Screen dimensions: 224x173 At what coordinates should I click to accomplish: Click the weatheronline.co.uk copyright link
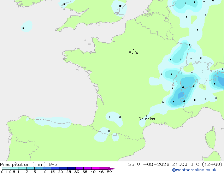click(194, 170)
